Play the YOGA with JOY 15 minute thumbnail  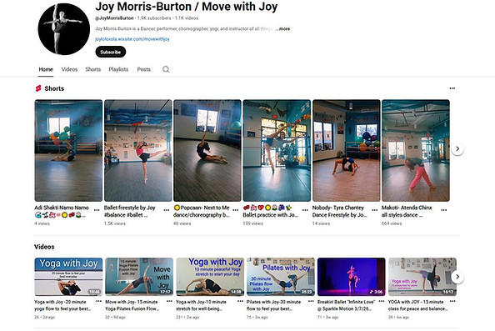click(x=422, y=277)
